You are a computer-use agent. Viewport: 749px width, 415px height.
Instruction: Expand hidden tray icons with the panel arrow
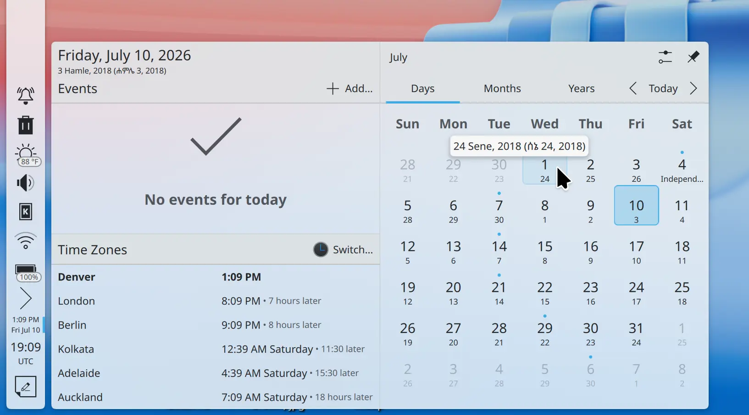tap(26, 299)
